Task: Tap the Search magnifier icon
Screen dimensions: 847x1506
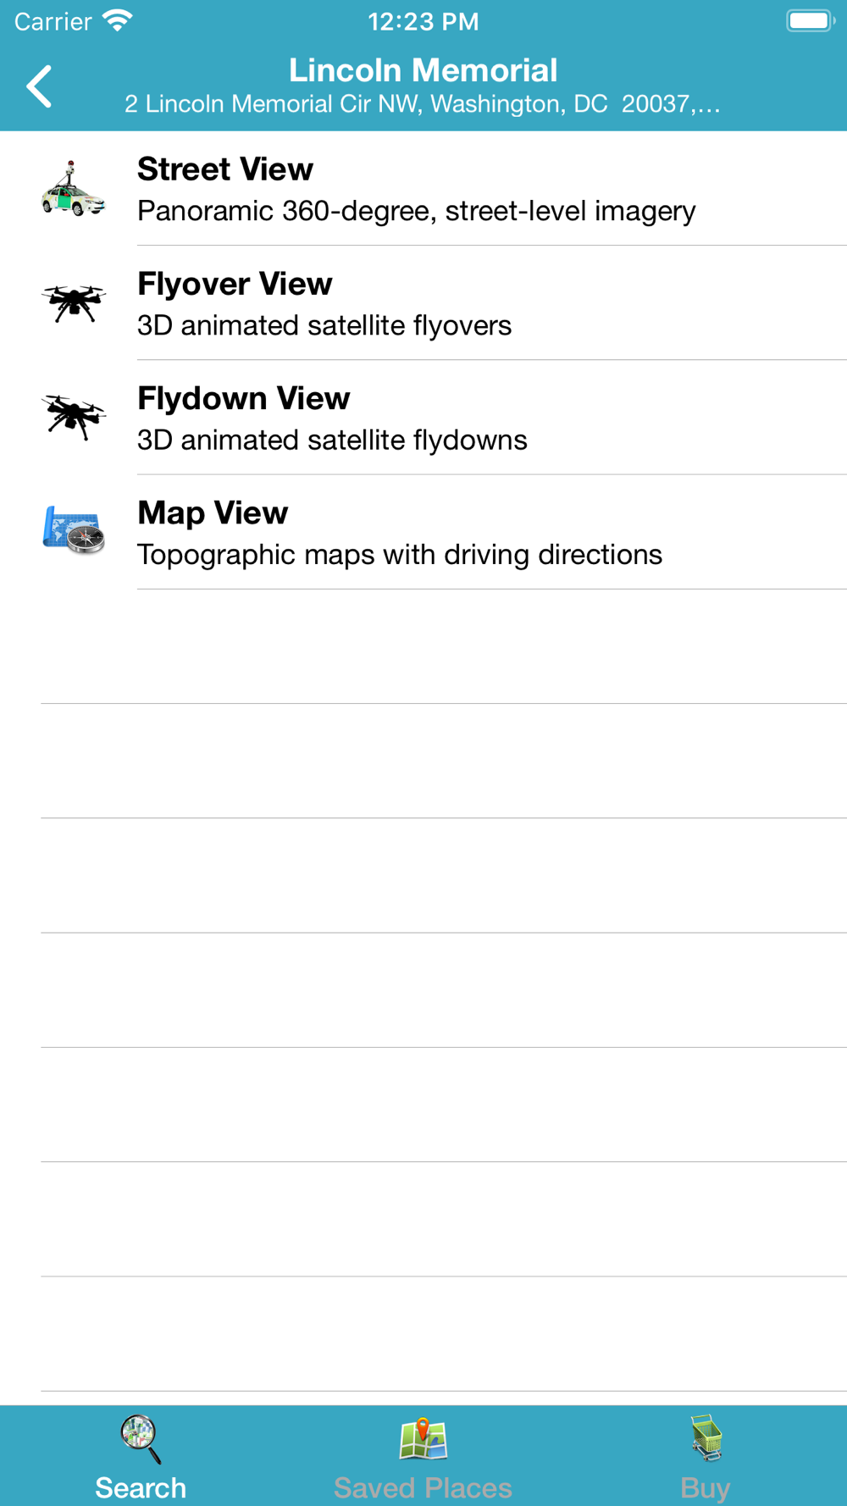Action: [141, 1439]
